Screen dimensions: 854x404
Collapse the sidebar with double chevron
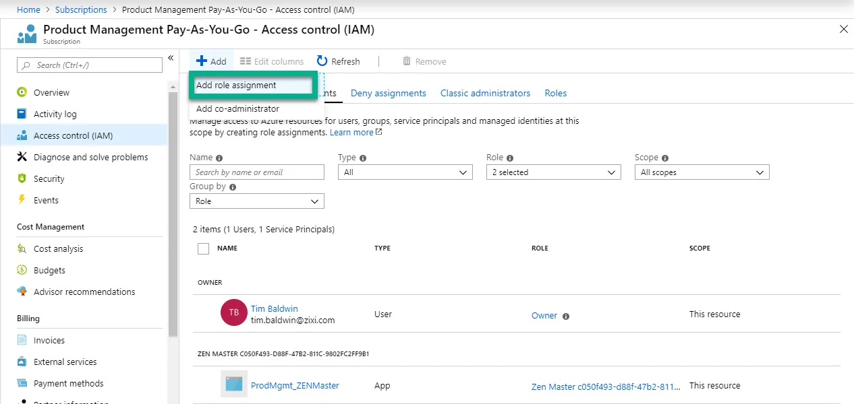point(171,58)
